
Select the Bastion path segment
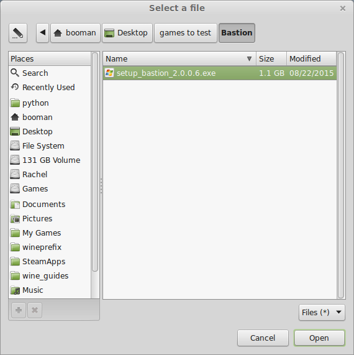[237, 33]
